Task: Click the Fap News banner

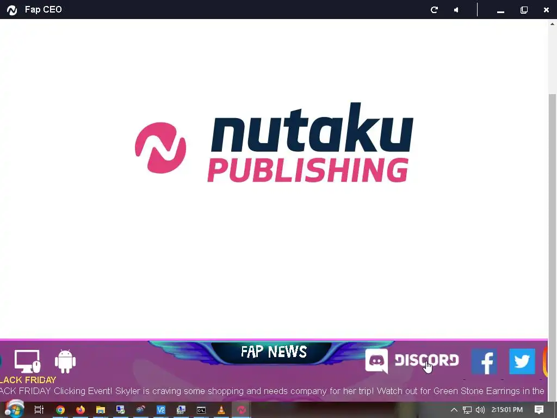Action: (274, 352)
